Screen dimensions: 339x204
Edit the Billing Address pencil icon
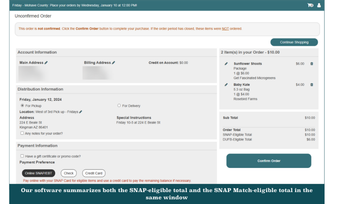[114, 63]
